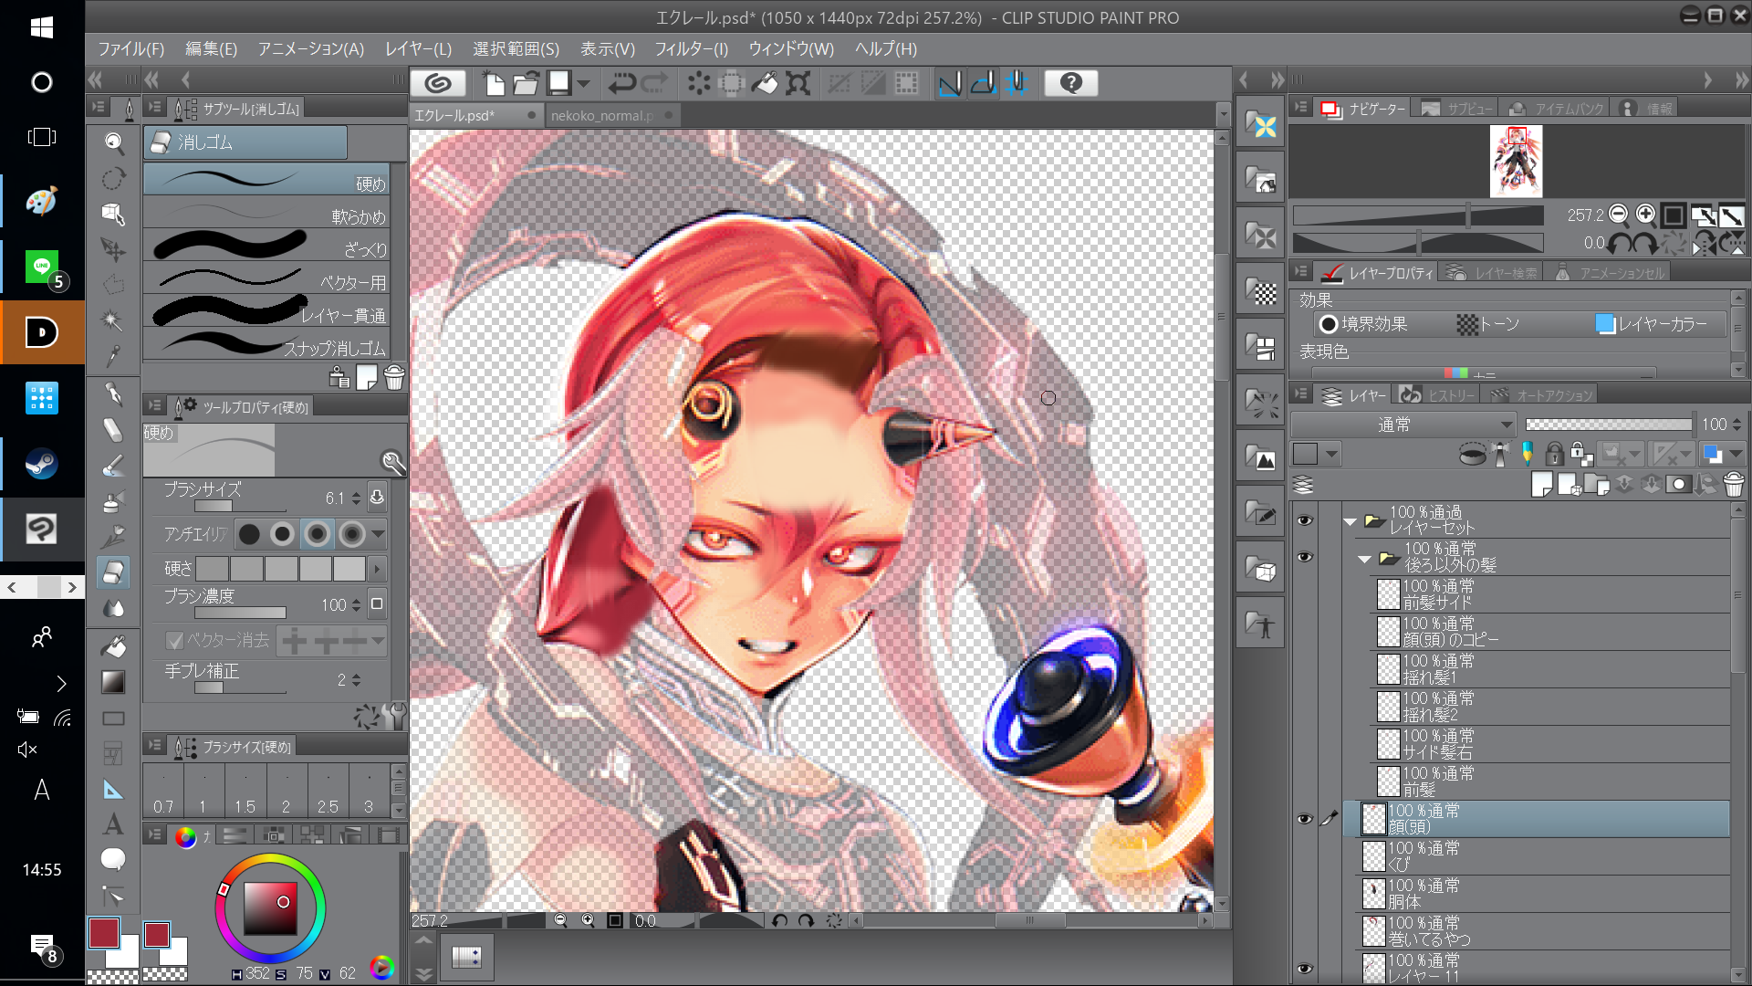The width and height of the screenshot is (1752, 986).
Task: Zoom out using the Navigator minus button
Action: (x=1618, y=215)
